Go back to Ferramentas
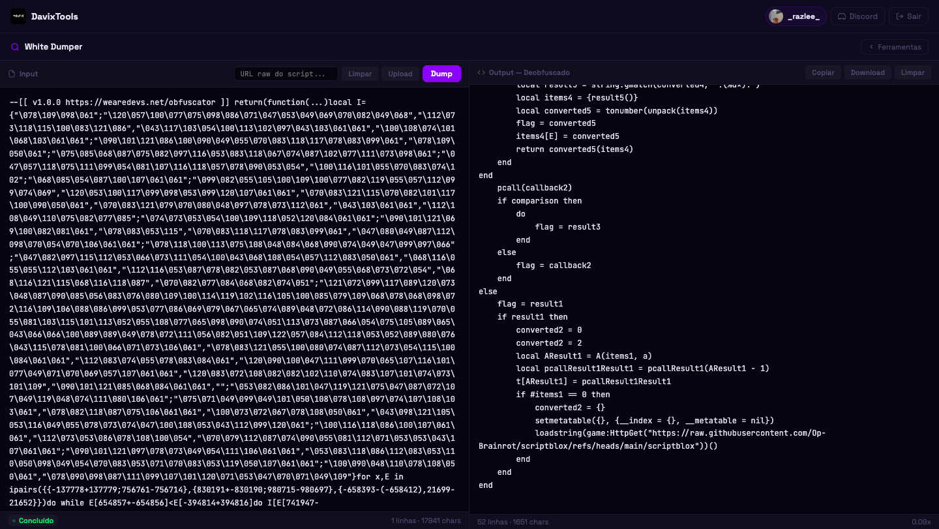The image size is (939, 529). click(x=895, y=47)
